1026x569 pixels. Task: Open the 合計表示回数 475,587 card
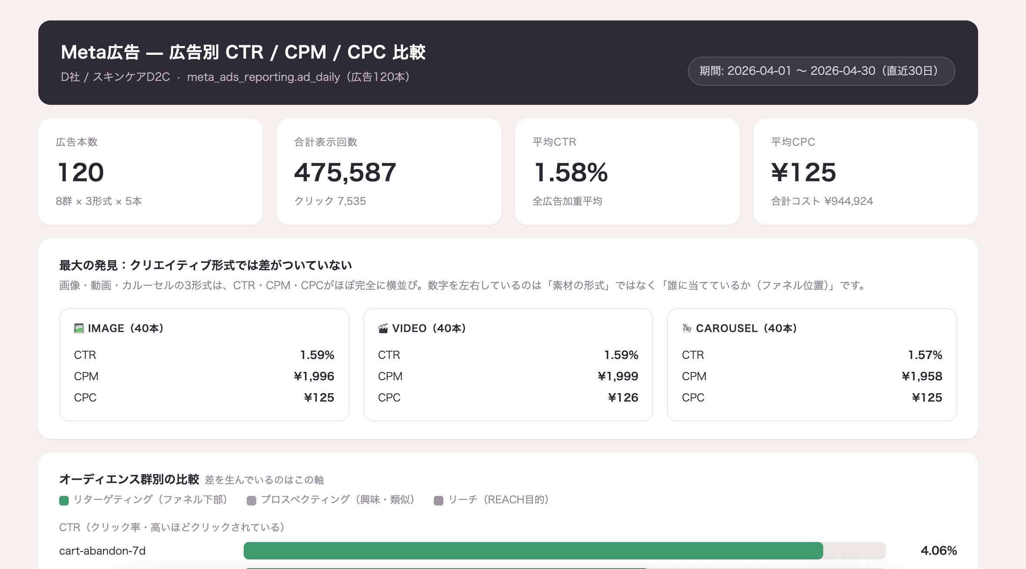[x=389, y=172]
